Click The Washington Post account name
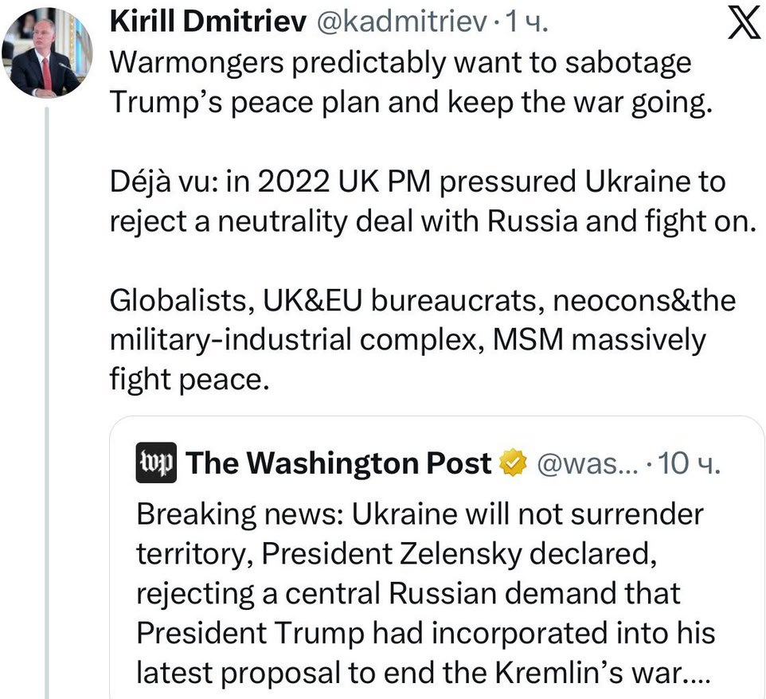766x699 pixels. [x=338, y=463]
